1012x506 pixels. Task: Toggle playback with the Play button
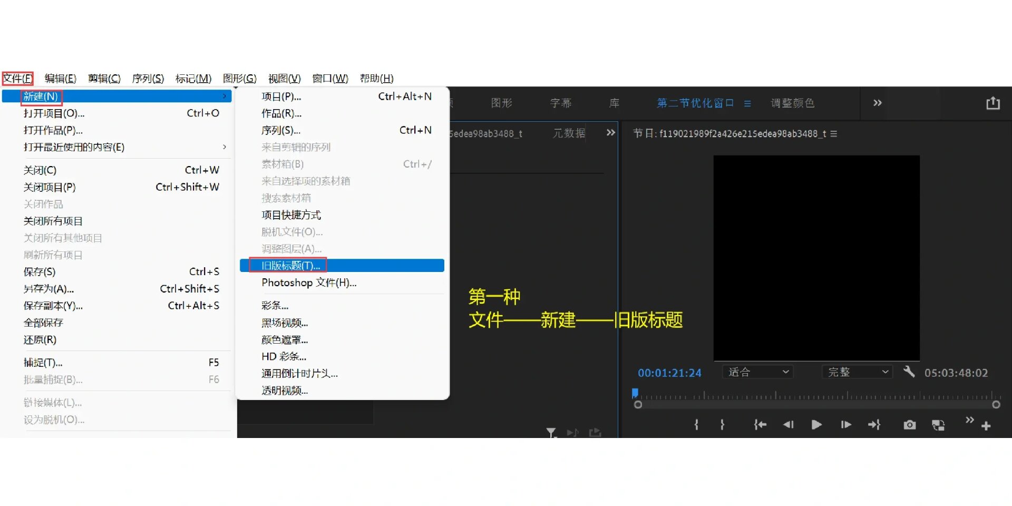[816, 425]
